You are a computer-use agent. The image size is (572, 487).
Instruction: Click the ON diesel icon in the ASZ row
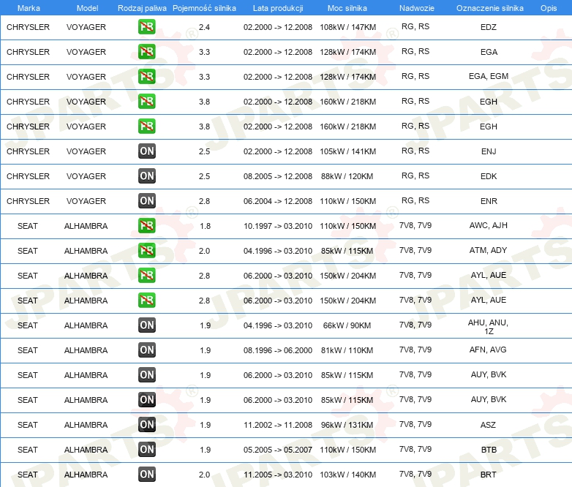click(x=146, y=424)
